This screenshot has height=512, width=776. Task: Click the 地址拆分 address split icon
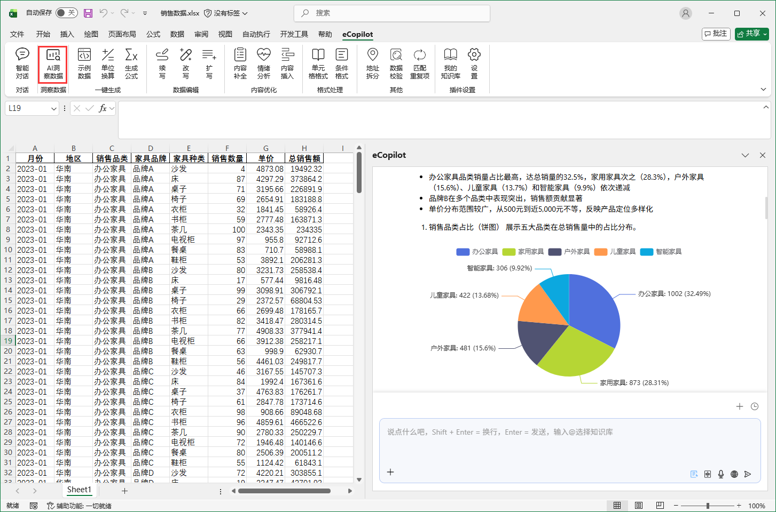click(x=372, y=63)
